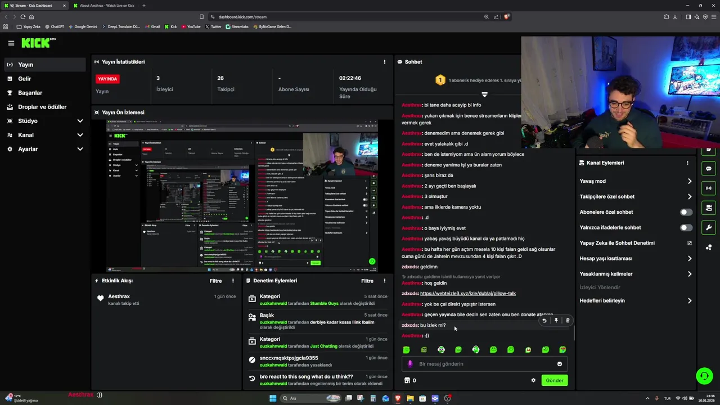Viewport: 720px width, 405px height.
Task: Click the shop icon below the chat input
Action: (x=407, y=380)
